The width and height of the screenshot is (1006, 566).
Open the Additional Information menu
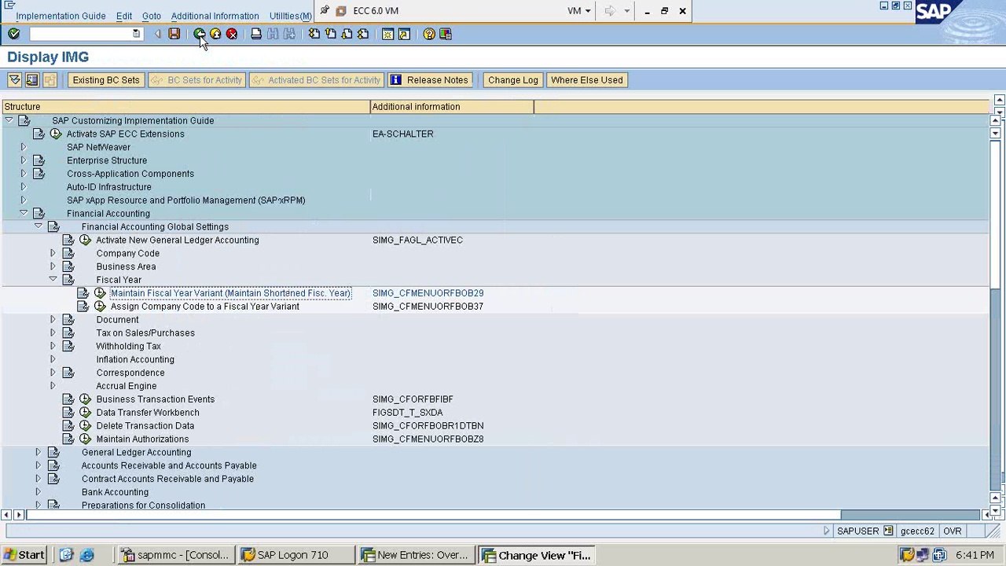tap(215, 16)
